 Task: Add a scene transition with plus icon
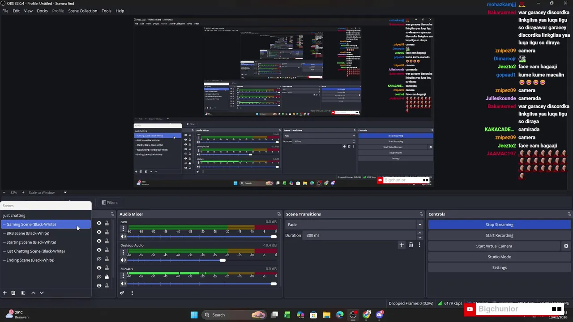(402, 245)
